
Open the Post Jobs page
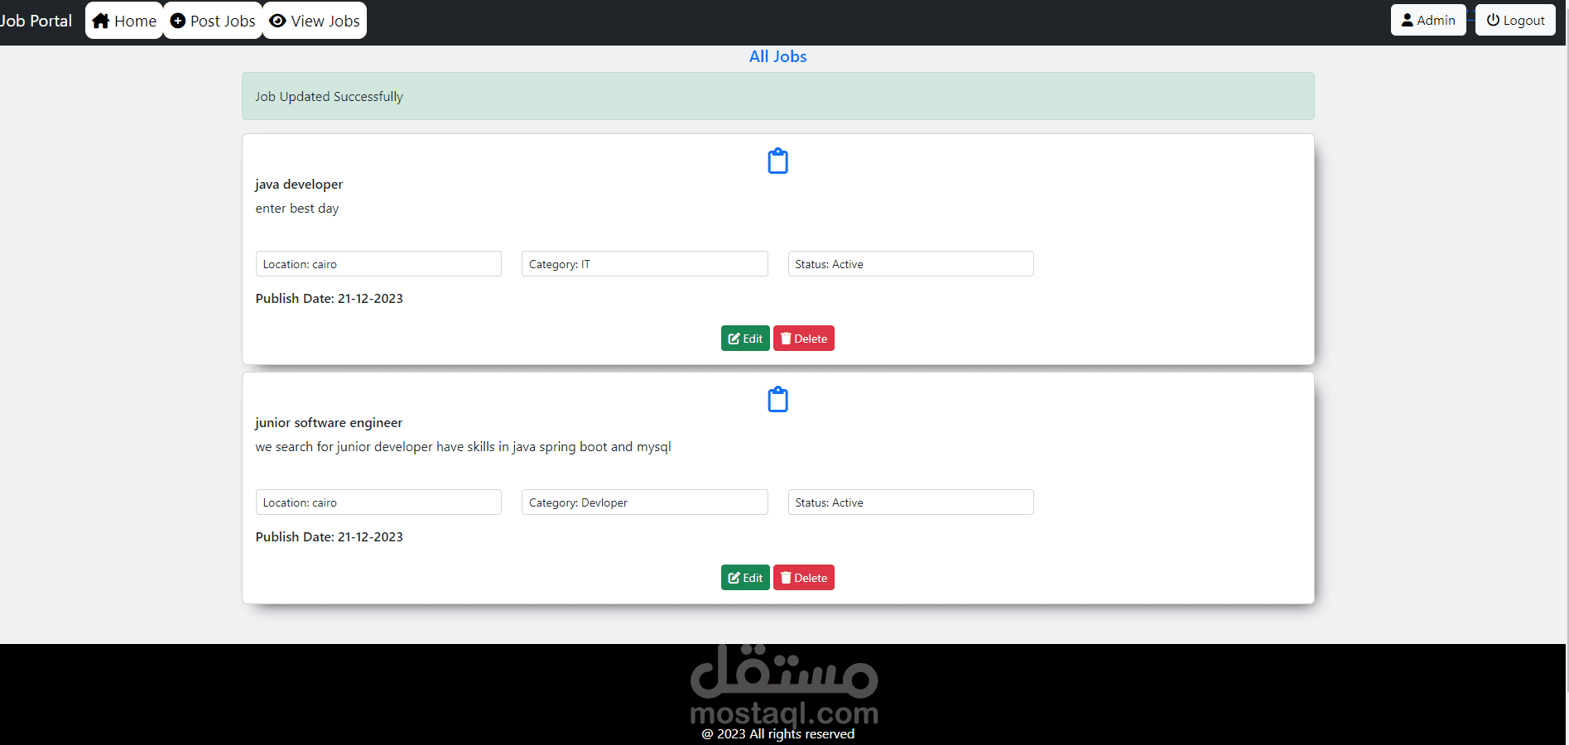213,21
